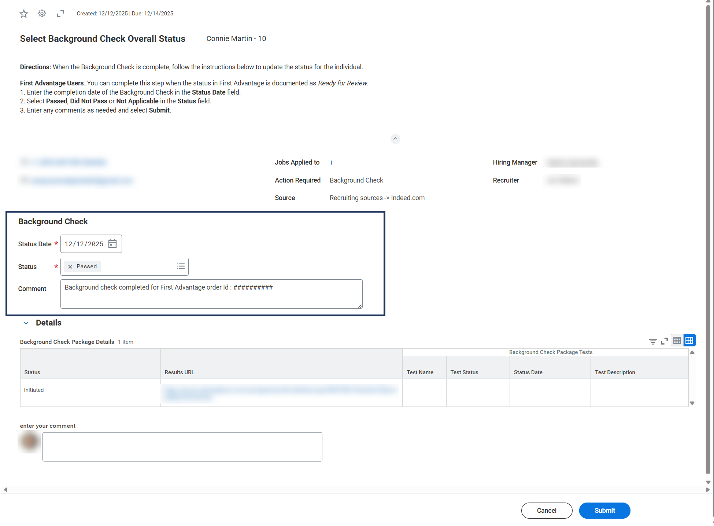Click the fullscreen expand icon at top
The width and height of the screenshot is (714, 526).
coord(60,14)
